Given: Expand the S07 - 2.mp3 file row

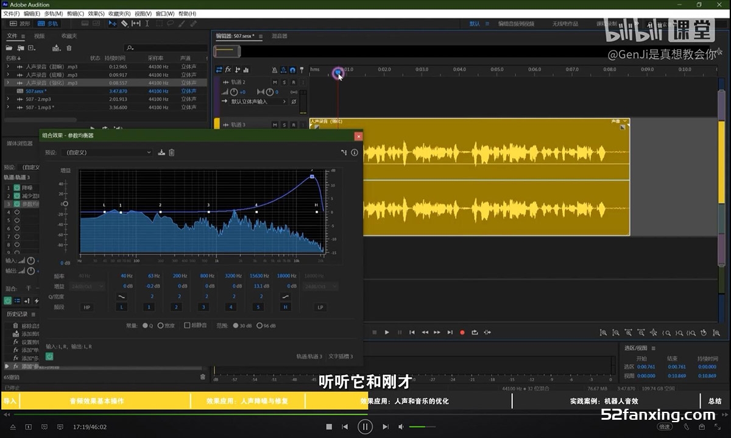Looking at the screenshot, I should pyautogui.click(x=8, y=99).
